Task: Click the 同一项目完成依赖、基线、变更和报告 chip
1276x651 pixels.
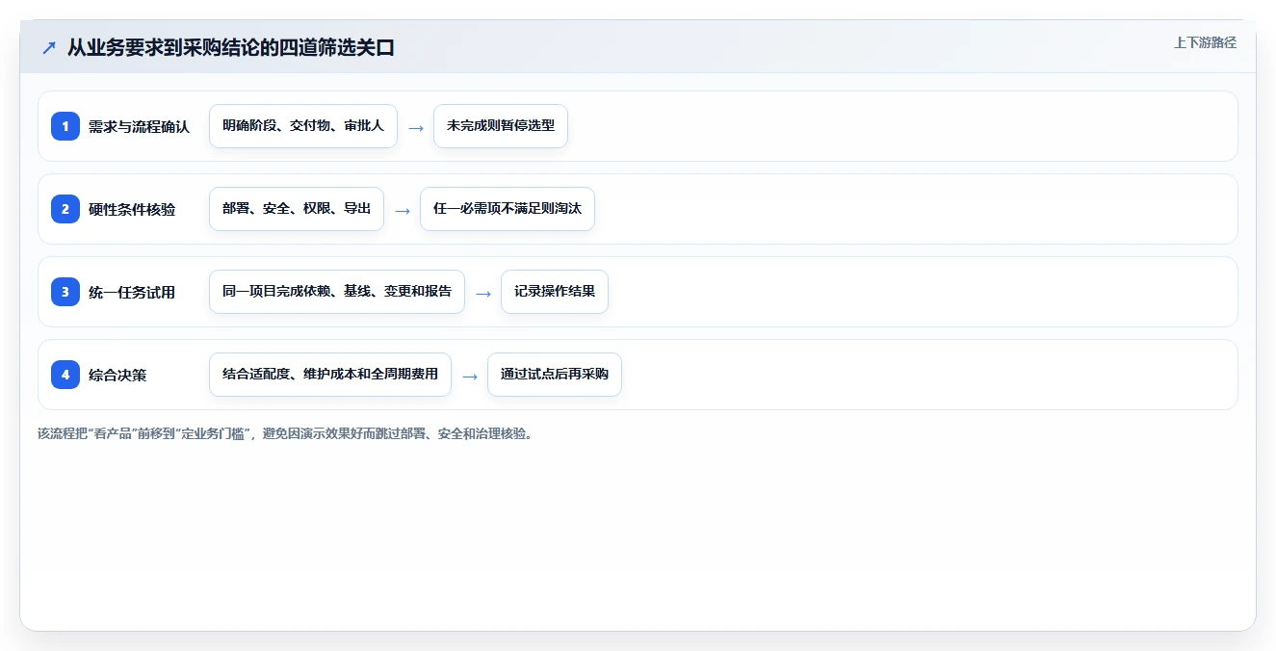Action: (x=337, y=292)
